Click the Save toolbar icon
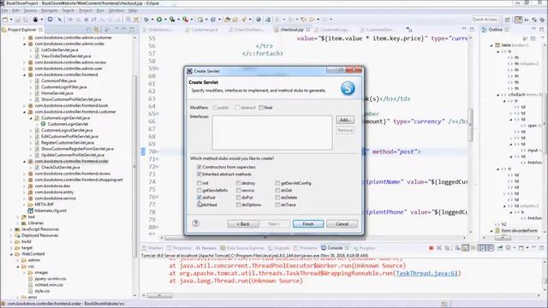 (x=18, y=20)
